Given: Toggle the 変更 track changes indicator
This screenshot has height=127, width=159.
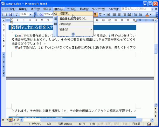Looking at the screenshot, I should click(108, 124).
